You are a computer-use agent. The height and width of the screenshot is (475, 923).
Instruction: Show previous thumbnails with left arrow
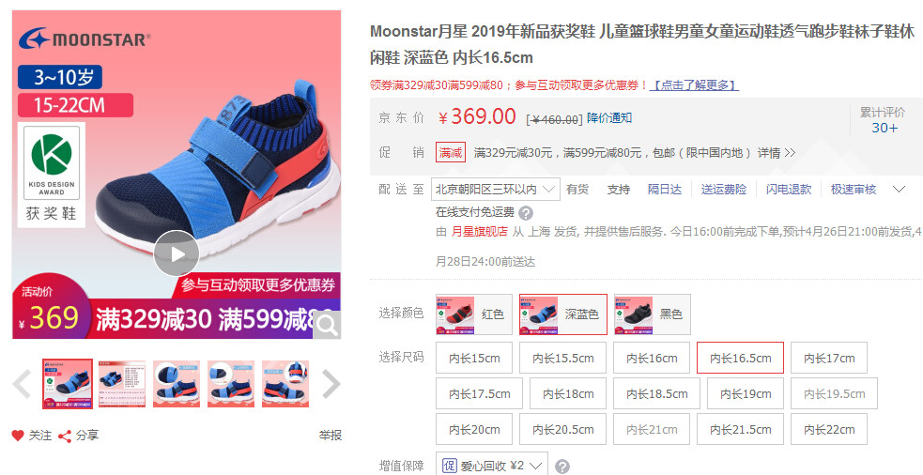[23, 384]
